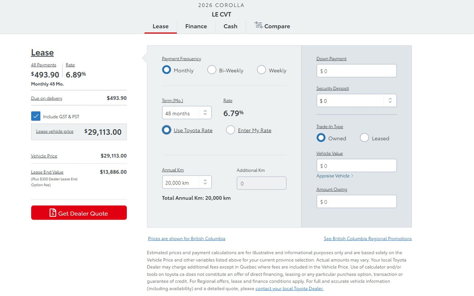Screen dimensions: 474x296
Task: Select Owned trade-in type
Action: pos(321,138)
